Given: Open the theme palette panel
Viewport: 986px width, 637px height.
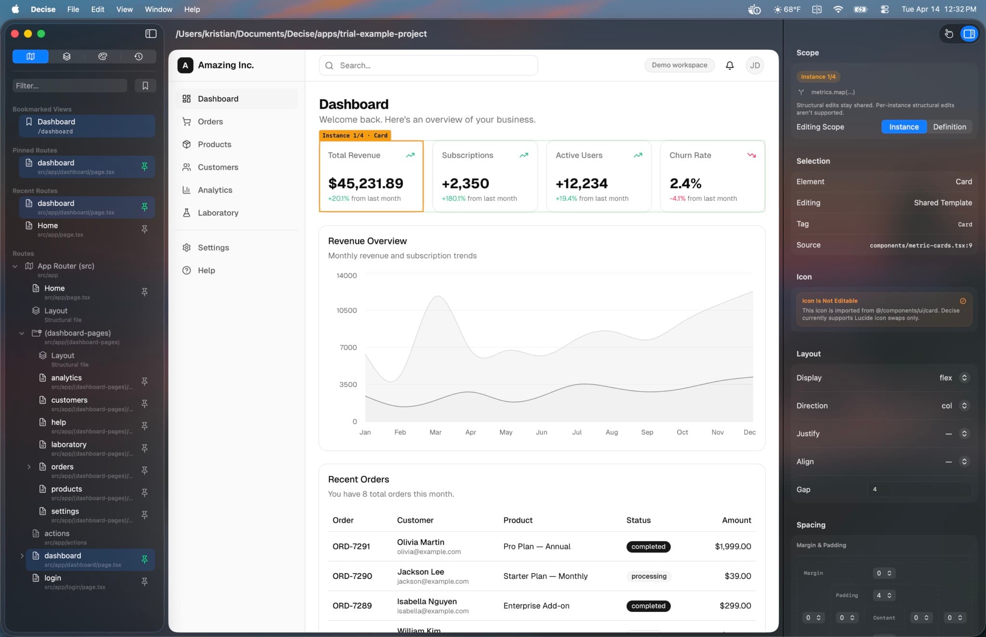Looking at the screenshot, I should pyautogui.click(x=102, y=56).
